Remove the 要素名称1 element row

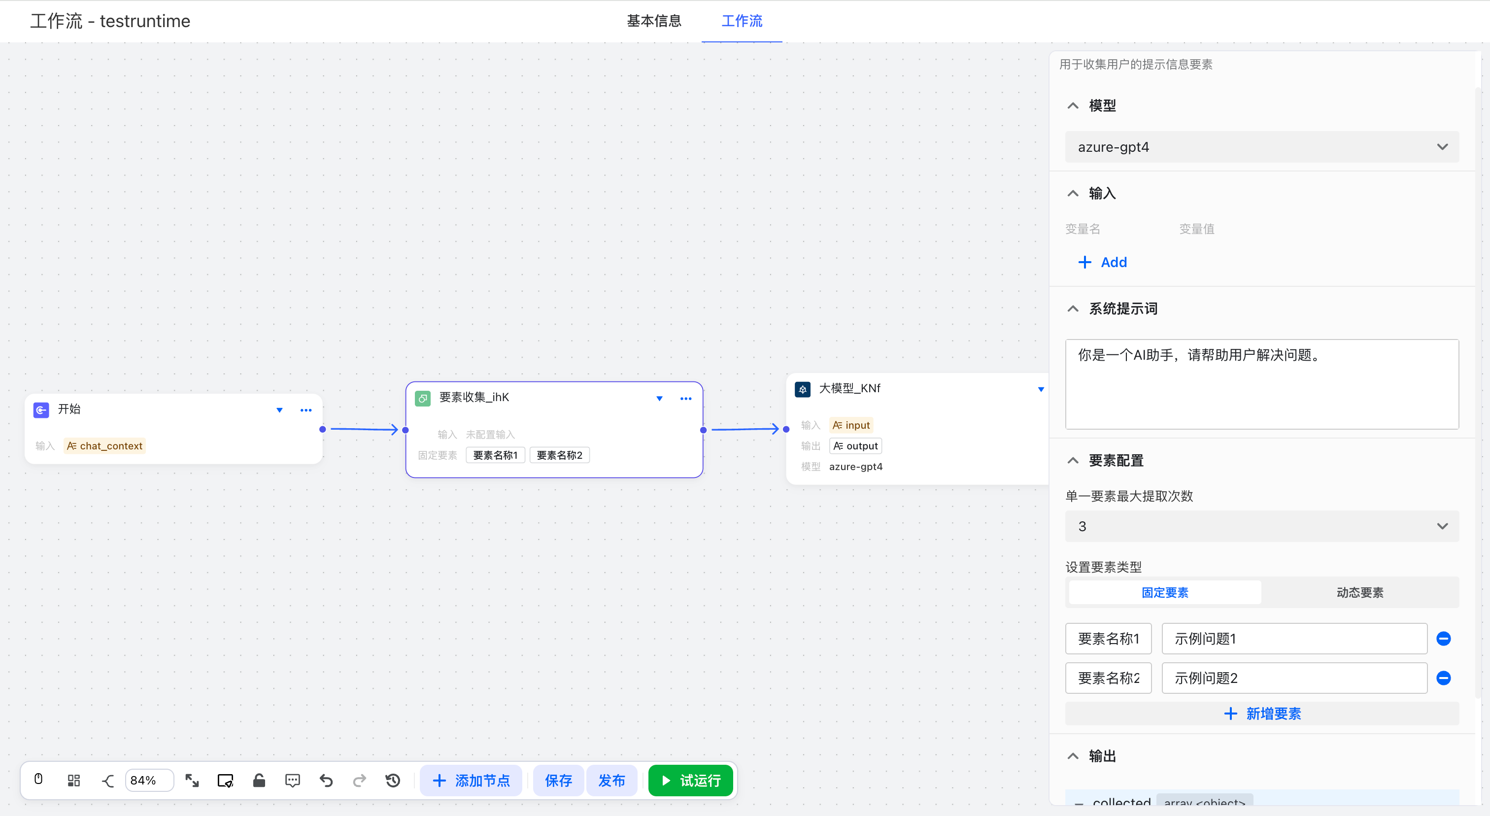click(1443, 639)
